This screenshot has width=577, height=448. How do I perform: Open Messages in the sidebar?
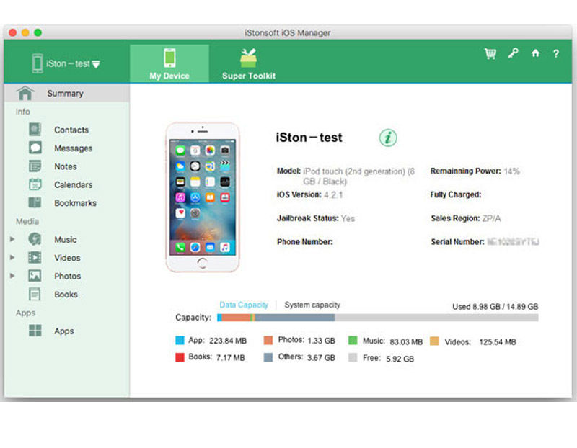[x=74, y=148]
